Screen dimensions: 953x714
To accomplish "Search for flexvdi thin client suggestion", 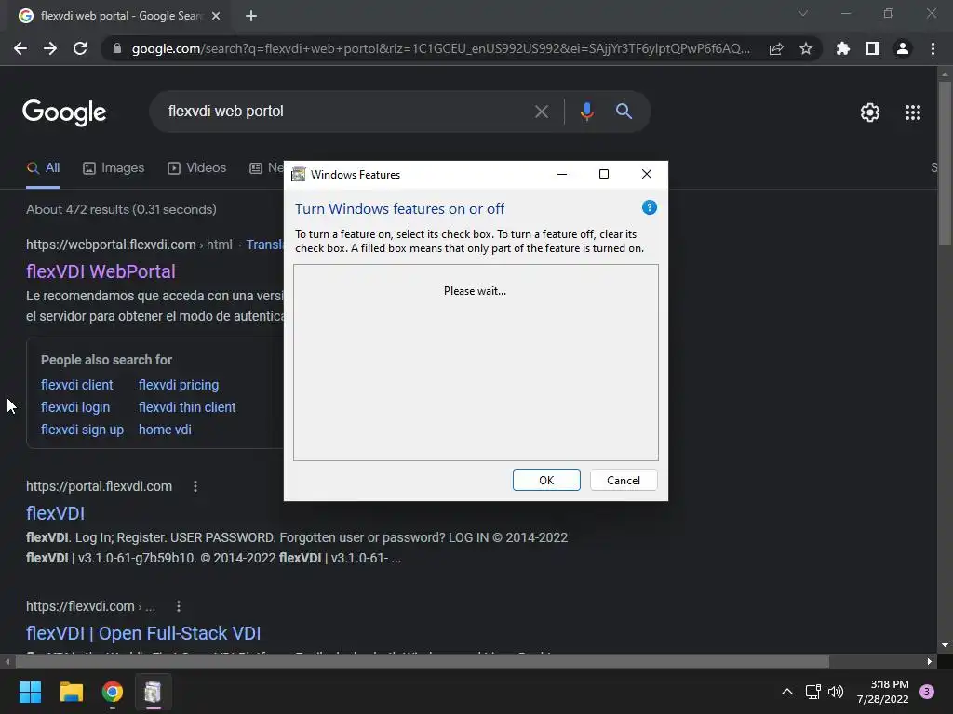I will (187, 407).
